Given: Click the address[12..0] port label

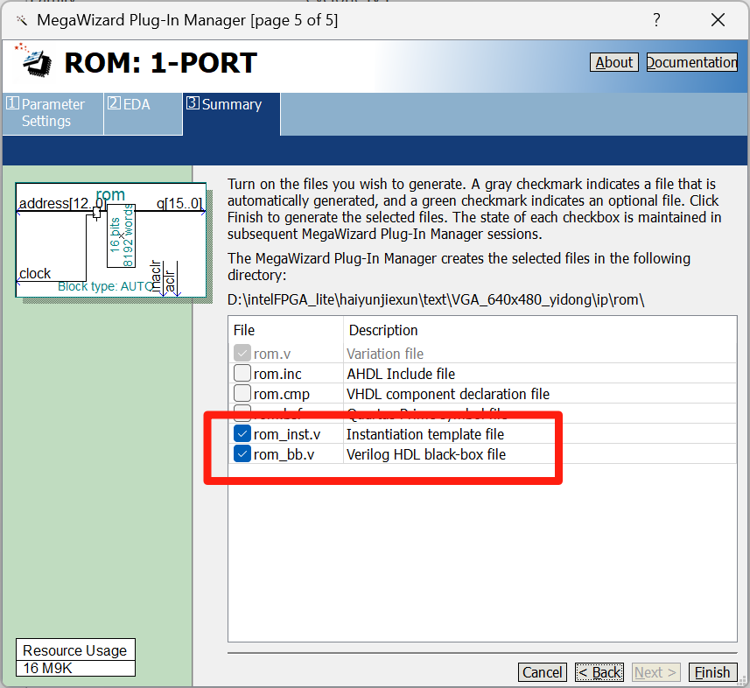Looking at the screenshot, I should pos(62,203).
